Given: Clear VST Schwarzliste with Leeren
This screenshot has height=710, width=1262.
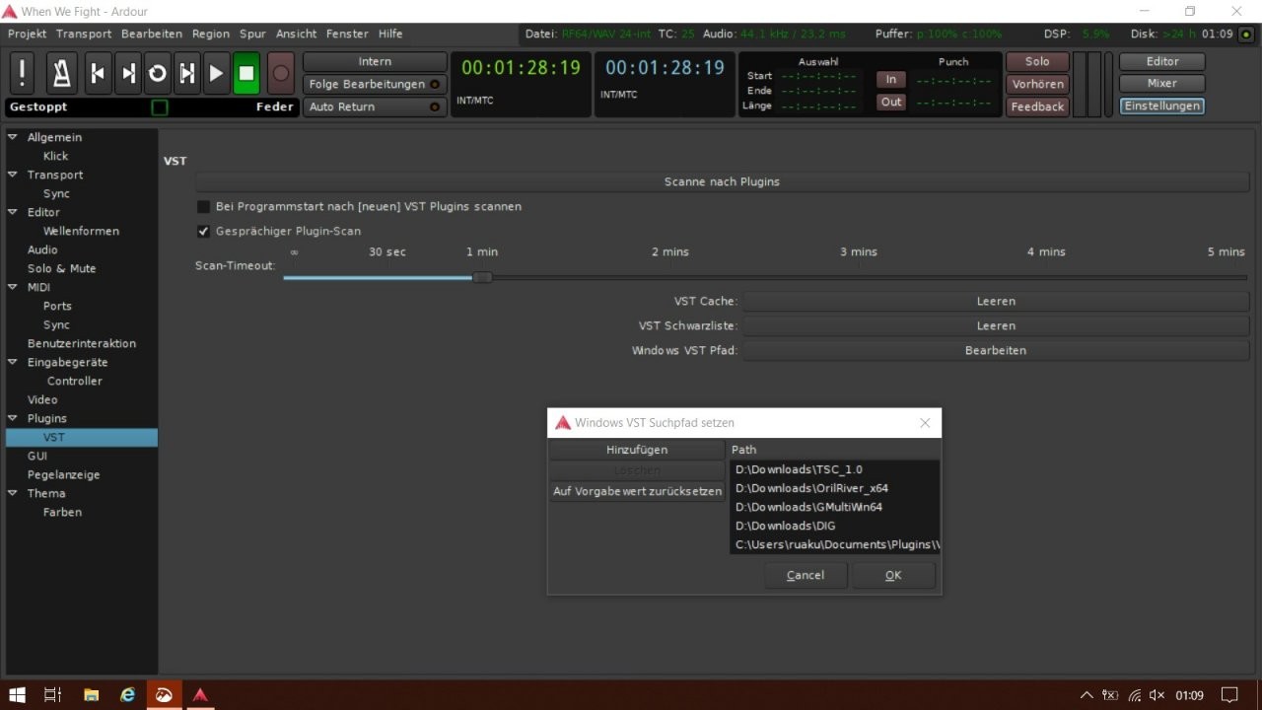Looking at the screenshot, I should tap(996, 325).
